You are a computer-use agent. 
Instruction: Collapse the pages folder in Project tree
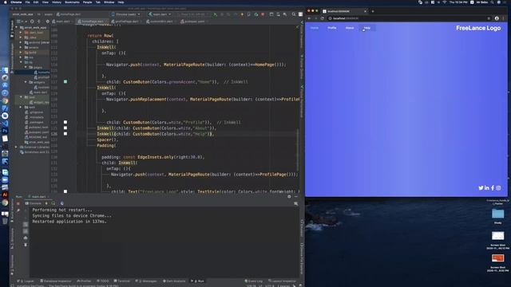[x=26, y=67]
